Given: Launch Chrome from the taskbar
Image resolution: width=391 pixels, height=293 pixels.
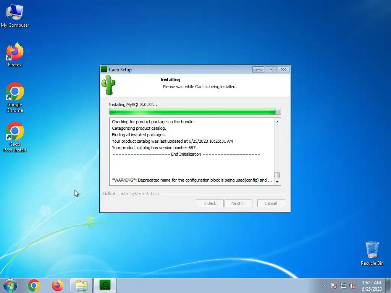Looking at the screenshot, I should 34,285.
